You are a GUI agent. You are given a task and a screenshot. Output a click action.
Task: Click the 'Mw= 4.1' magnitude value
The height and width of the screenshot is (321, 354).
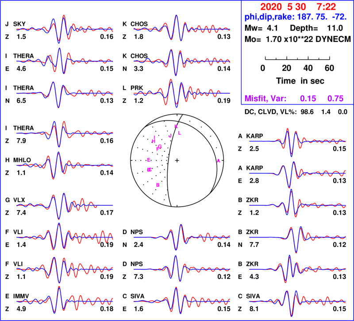pyautogui.click(x=261, y=28)
